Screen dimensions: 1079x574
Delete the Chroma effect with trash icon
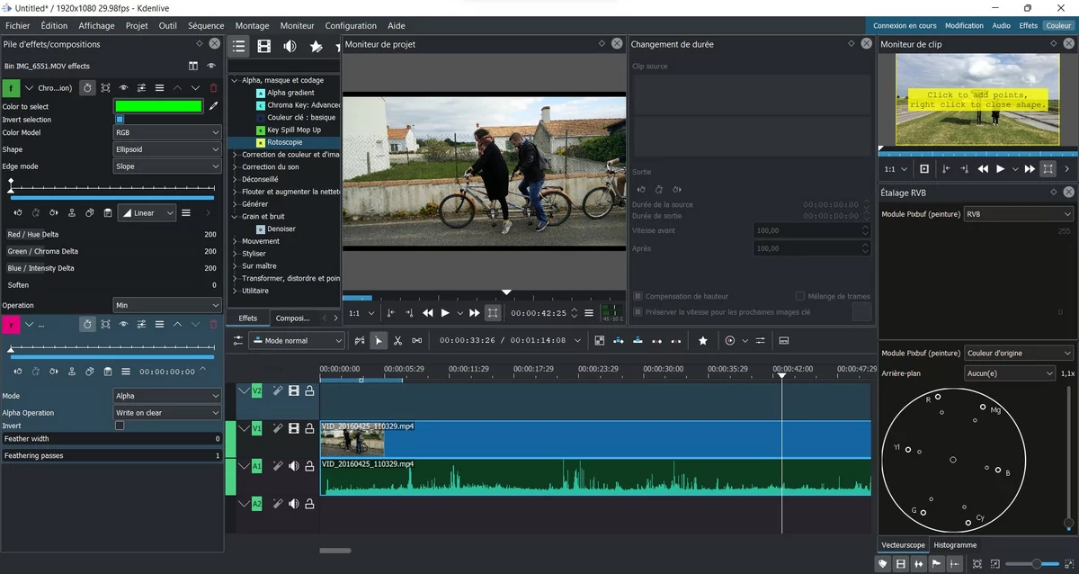(213, 88)
